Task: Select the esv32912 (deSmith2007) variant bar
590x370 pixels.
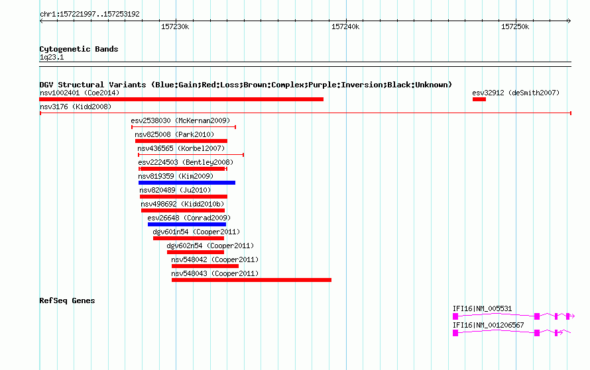Action: (x=479, y=99)
